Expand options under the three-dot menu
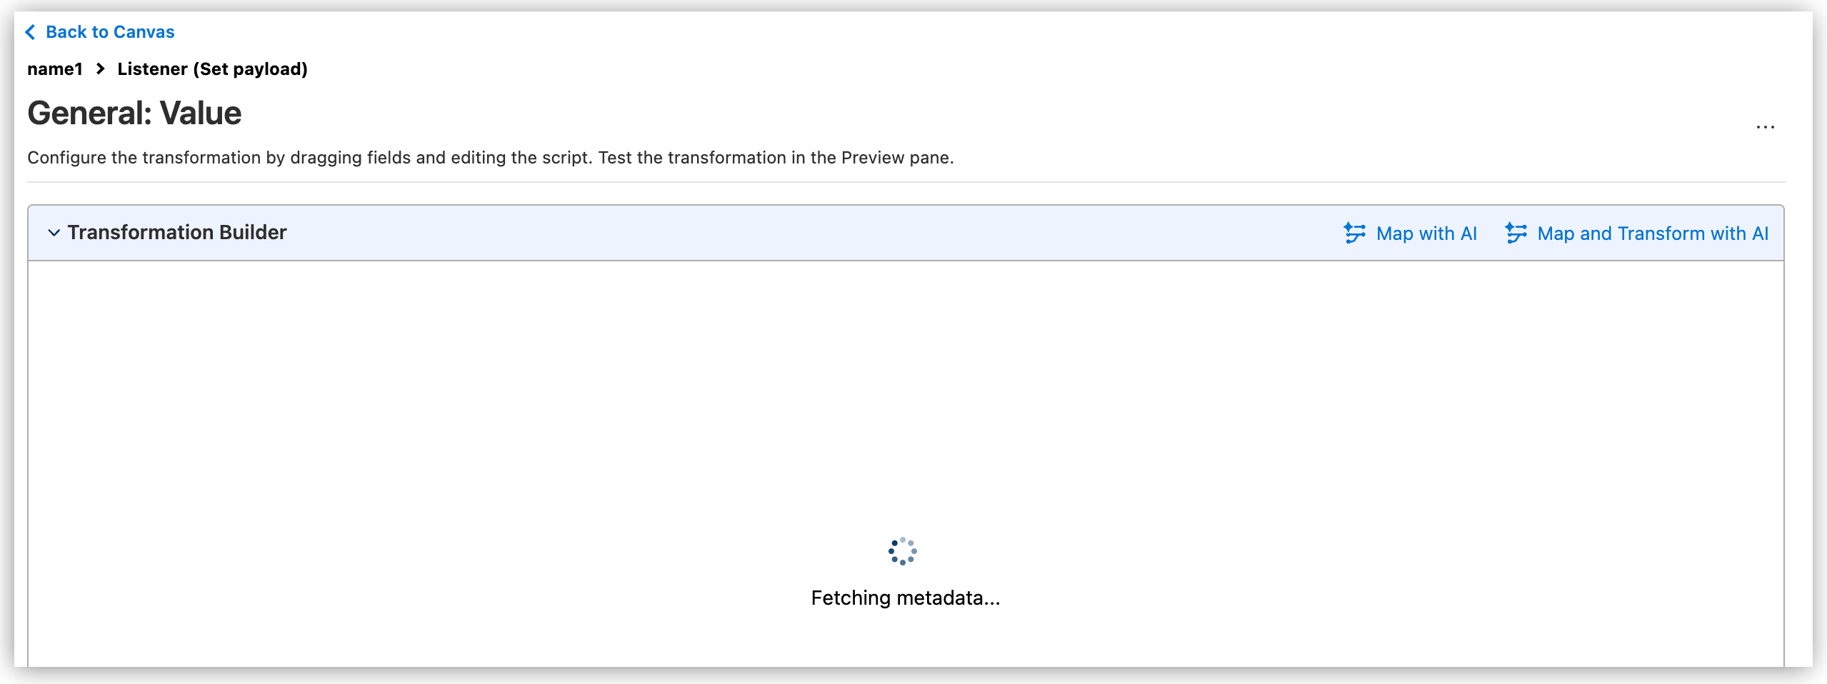1827x684 pixels. click(1765, 127)
